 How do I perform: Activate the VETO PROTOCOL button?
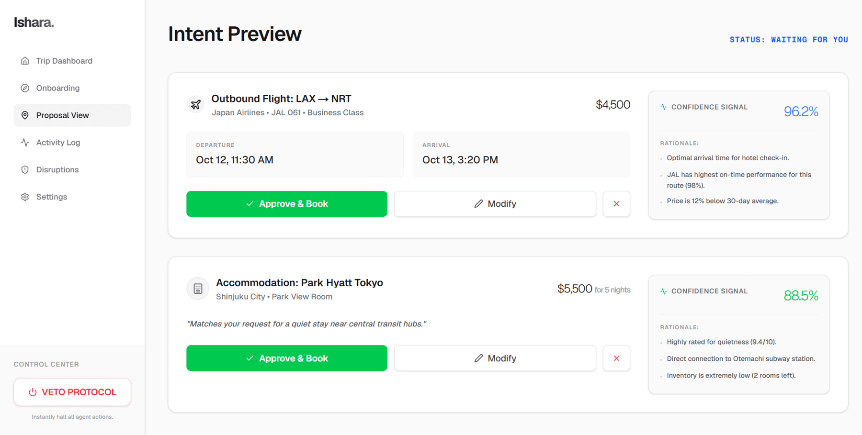[x=72, y=392]
